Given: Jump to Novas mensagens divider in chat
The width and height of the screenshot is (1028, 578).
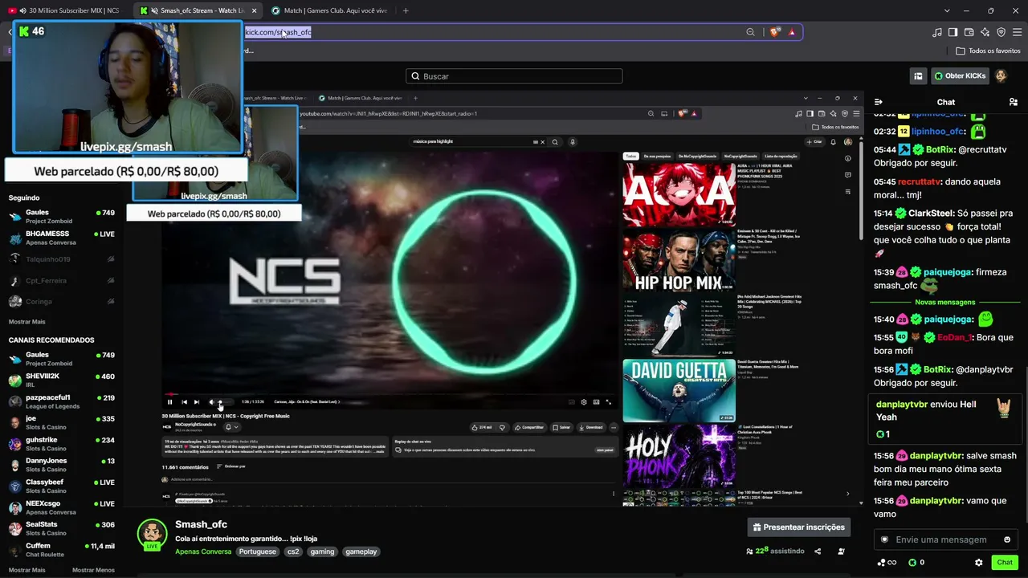Looking at the screenshot, I should (x=945, y=303).
